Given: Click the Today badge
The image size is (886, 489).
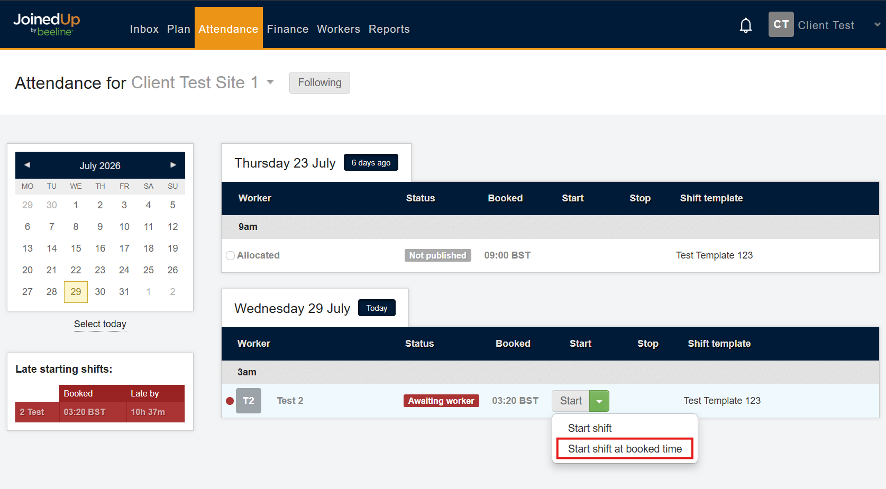Looking at the screenshot, I should coord(377,308).
